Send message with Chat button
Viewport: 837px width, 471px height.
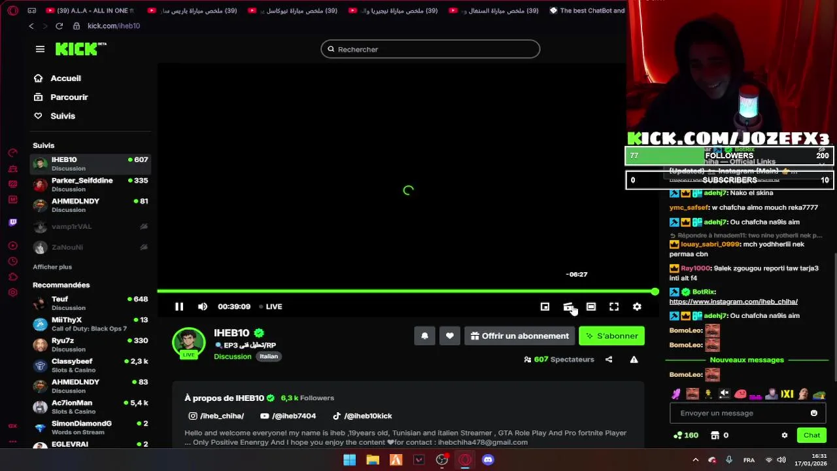click(x=811, y=435)
